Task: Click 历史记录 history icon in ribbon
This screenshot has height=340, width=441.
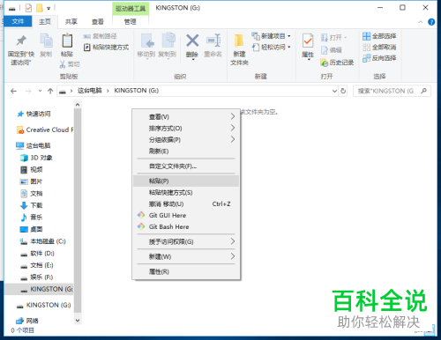Action: tap(325, 63)
